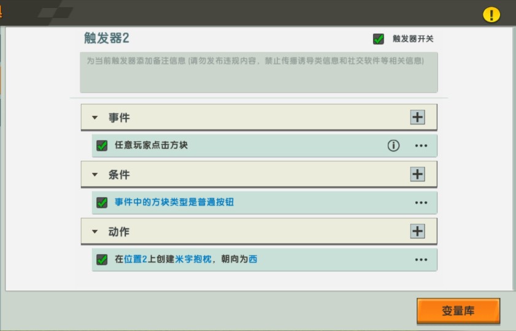Open more options for 任意玩家点击方块 event
Viewport: 516px width, 331px height.
pyautogui.click(x=422, y=146)
